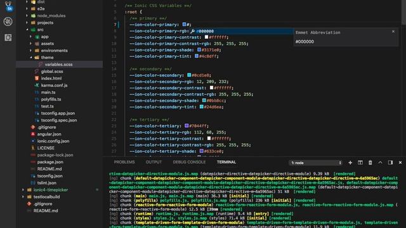
Task: Click the tsconfig.app.json file icon
Action: point(37,113)
